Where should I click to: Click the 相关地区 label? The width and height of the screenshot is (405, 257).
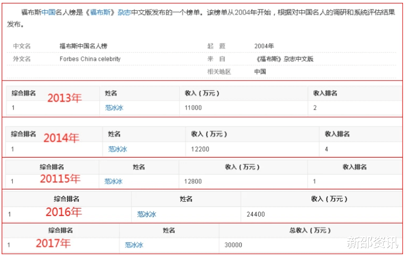pos(219,72)
